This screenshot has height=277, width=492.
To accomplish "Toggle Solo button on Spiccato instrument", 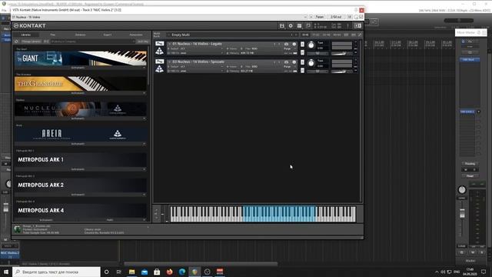I will (302, 62).
